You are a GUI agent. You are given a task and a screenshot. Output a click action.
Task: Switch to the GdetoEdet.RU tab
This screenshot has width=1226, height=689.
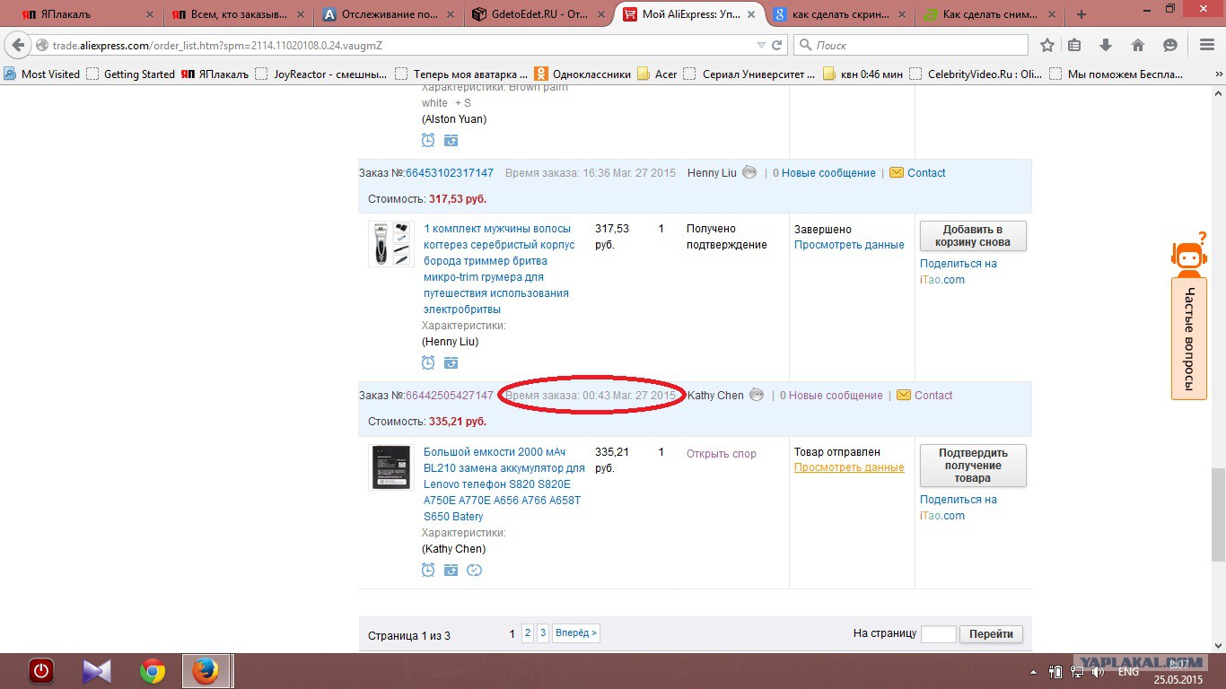point(540,14)
